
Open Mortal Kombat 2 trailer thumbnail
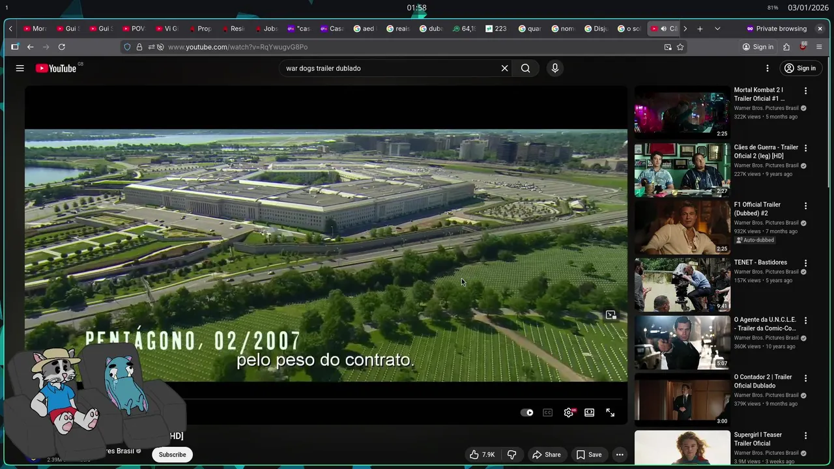(x=682, y=113)
